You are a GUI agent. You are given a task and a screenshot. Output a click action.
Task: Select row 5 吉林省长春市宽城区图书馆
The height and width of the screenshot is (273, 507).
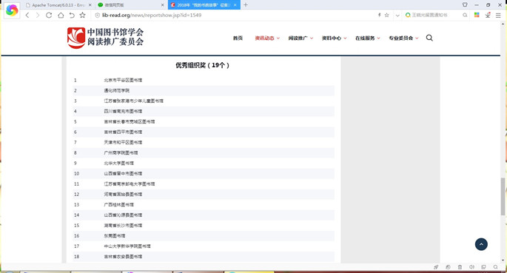point(204,121)
